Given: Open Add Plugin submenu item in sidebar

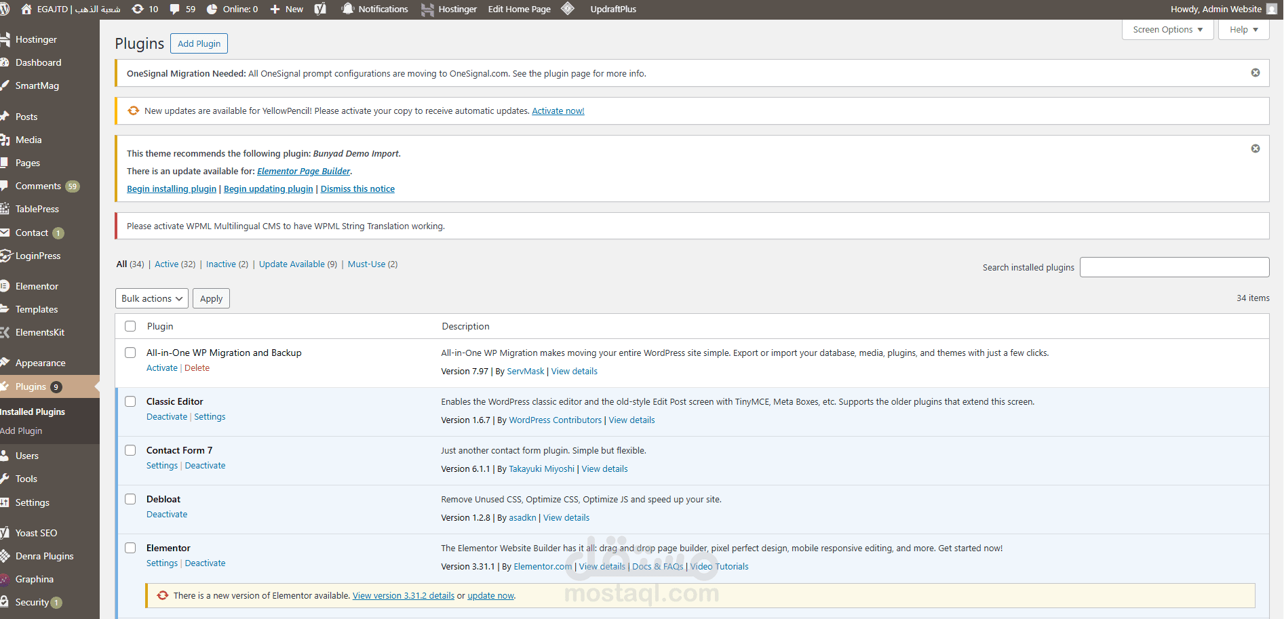Looking at the screenshot, I should 21,431.
